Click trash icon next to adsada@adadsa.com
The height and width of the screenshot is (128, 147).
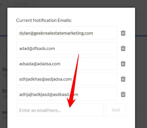pyautogui.click(x=123, y=64)
